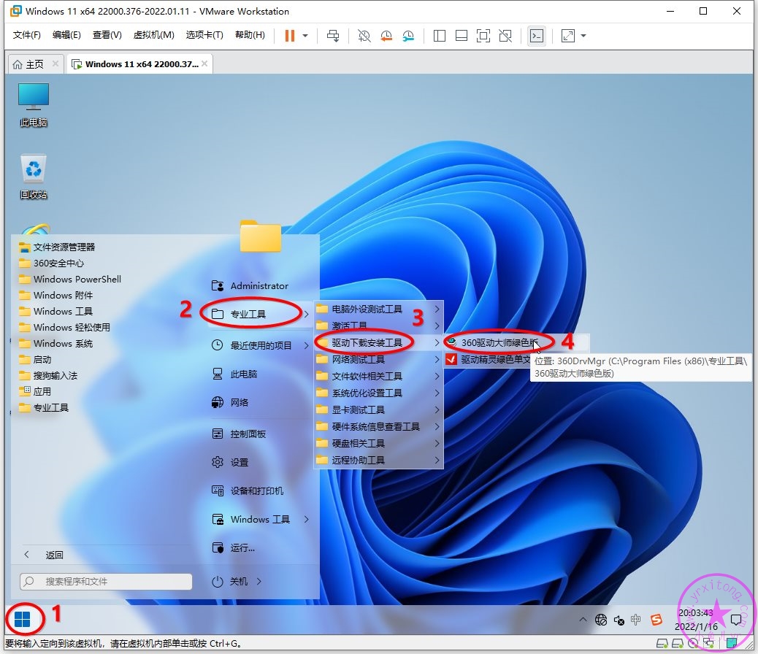This screenshot has height=654, width=758.
Task: Click revert to snapshot toolbar icon
Action: pyautogui.click(x=386, y=36)
